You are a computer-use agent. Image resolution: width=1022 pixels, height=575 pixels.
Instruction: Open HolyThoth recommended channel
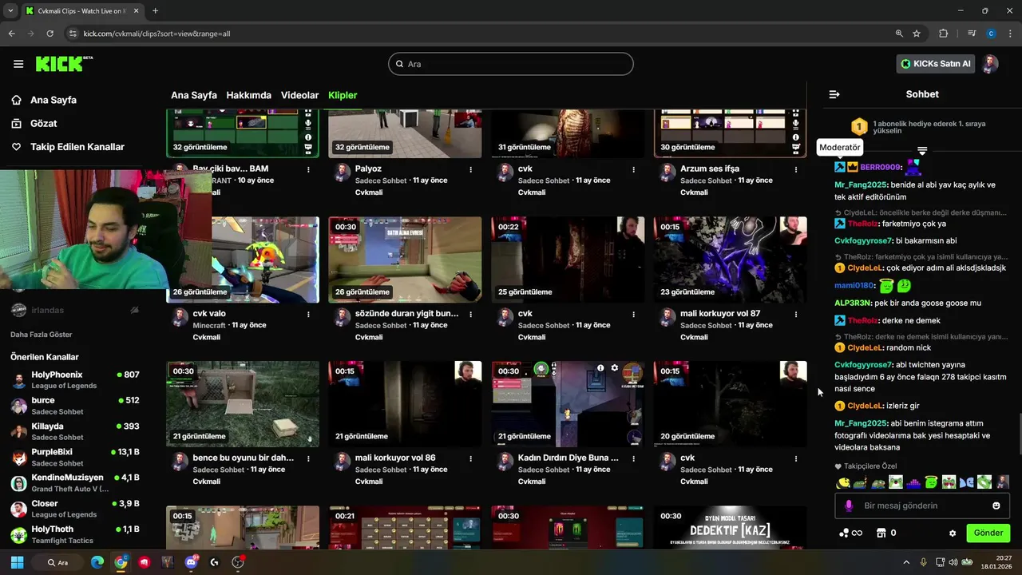point(76,534)
